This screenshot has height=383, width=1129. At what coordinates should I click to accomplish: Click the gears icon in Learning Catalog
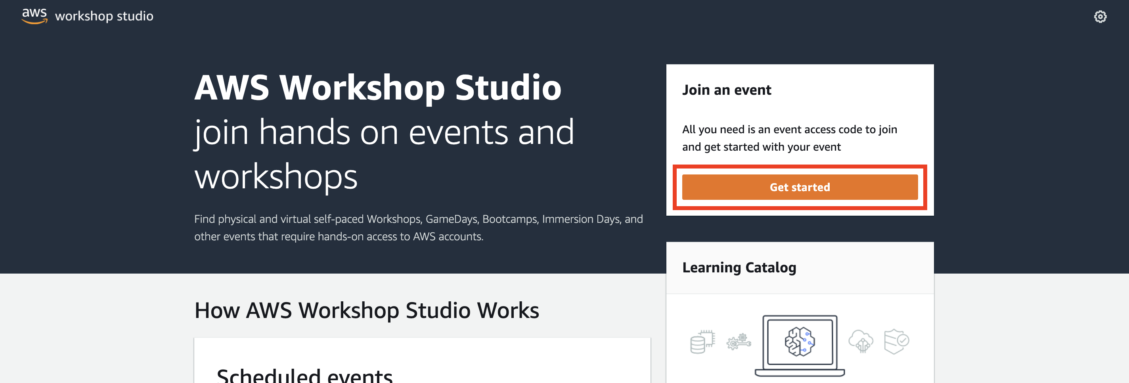(739, 342)
